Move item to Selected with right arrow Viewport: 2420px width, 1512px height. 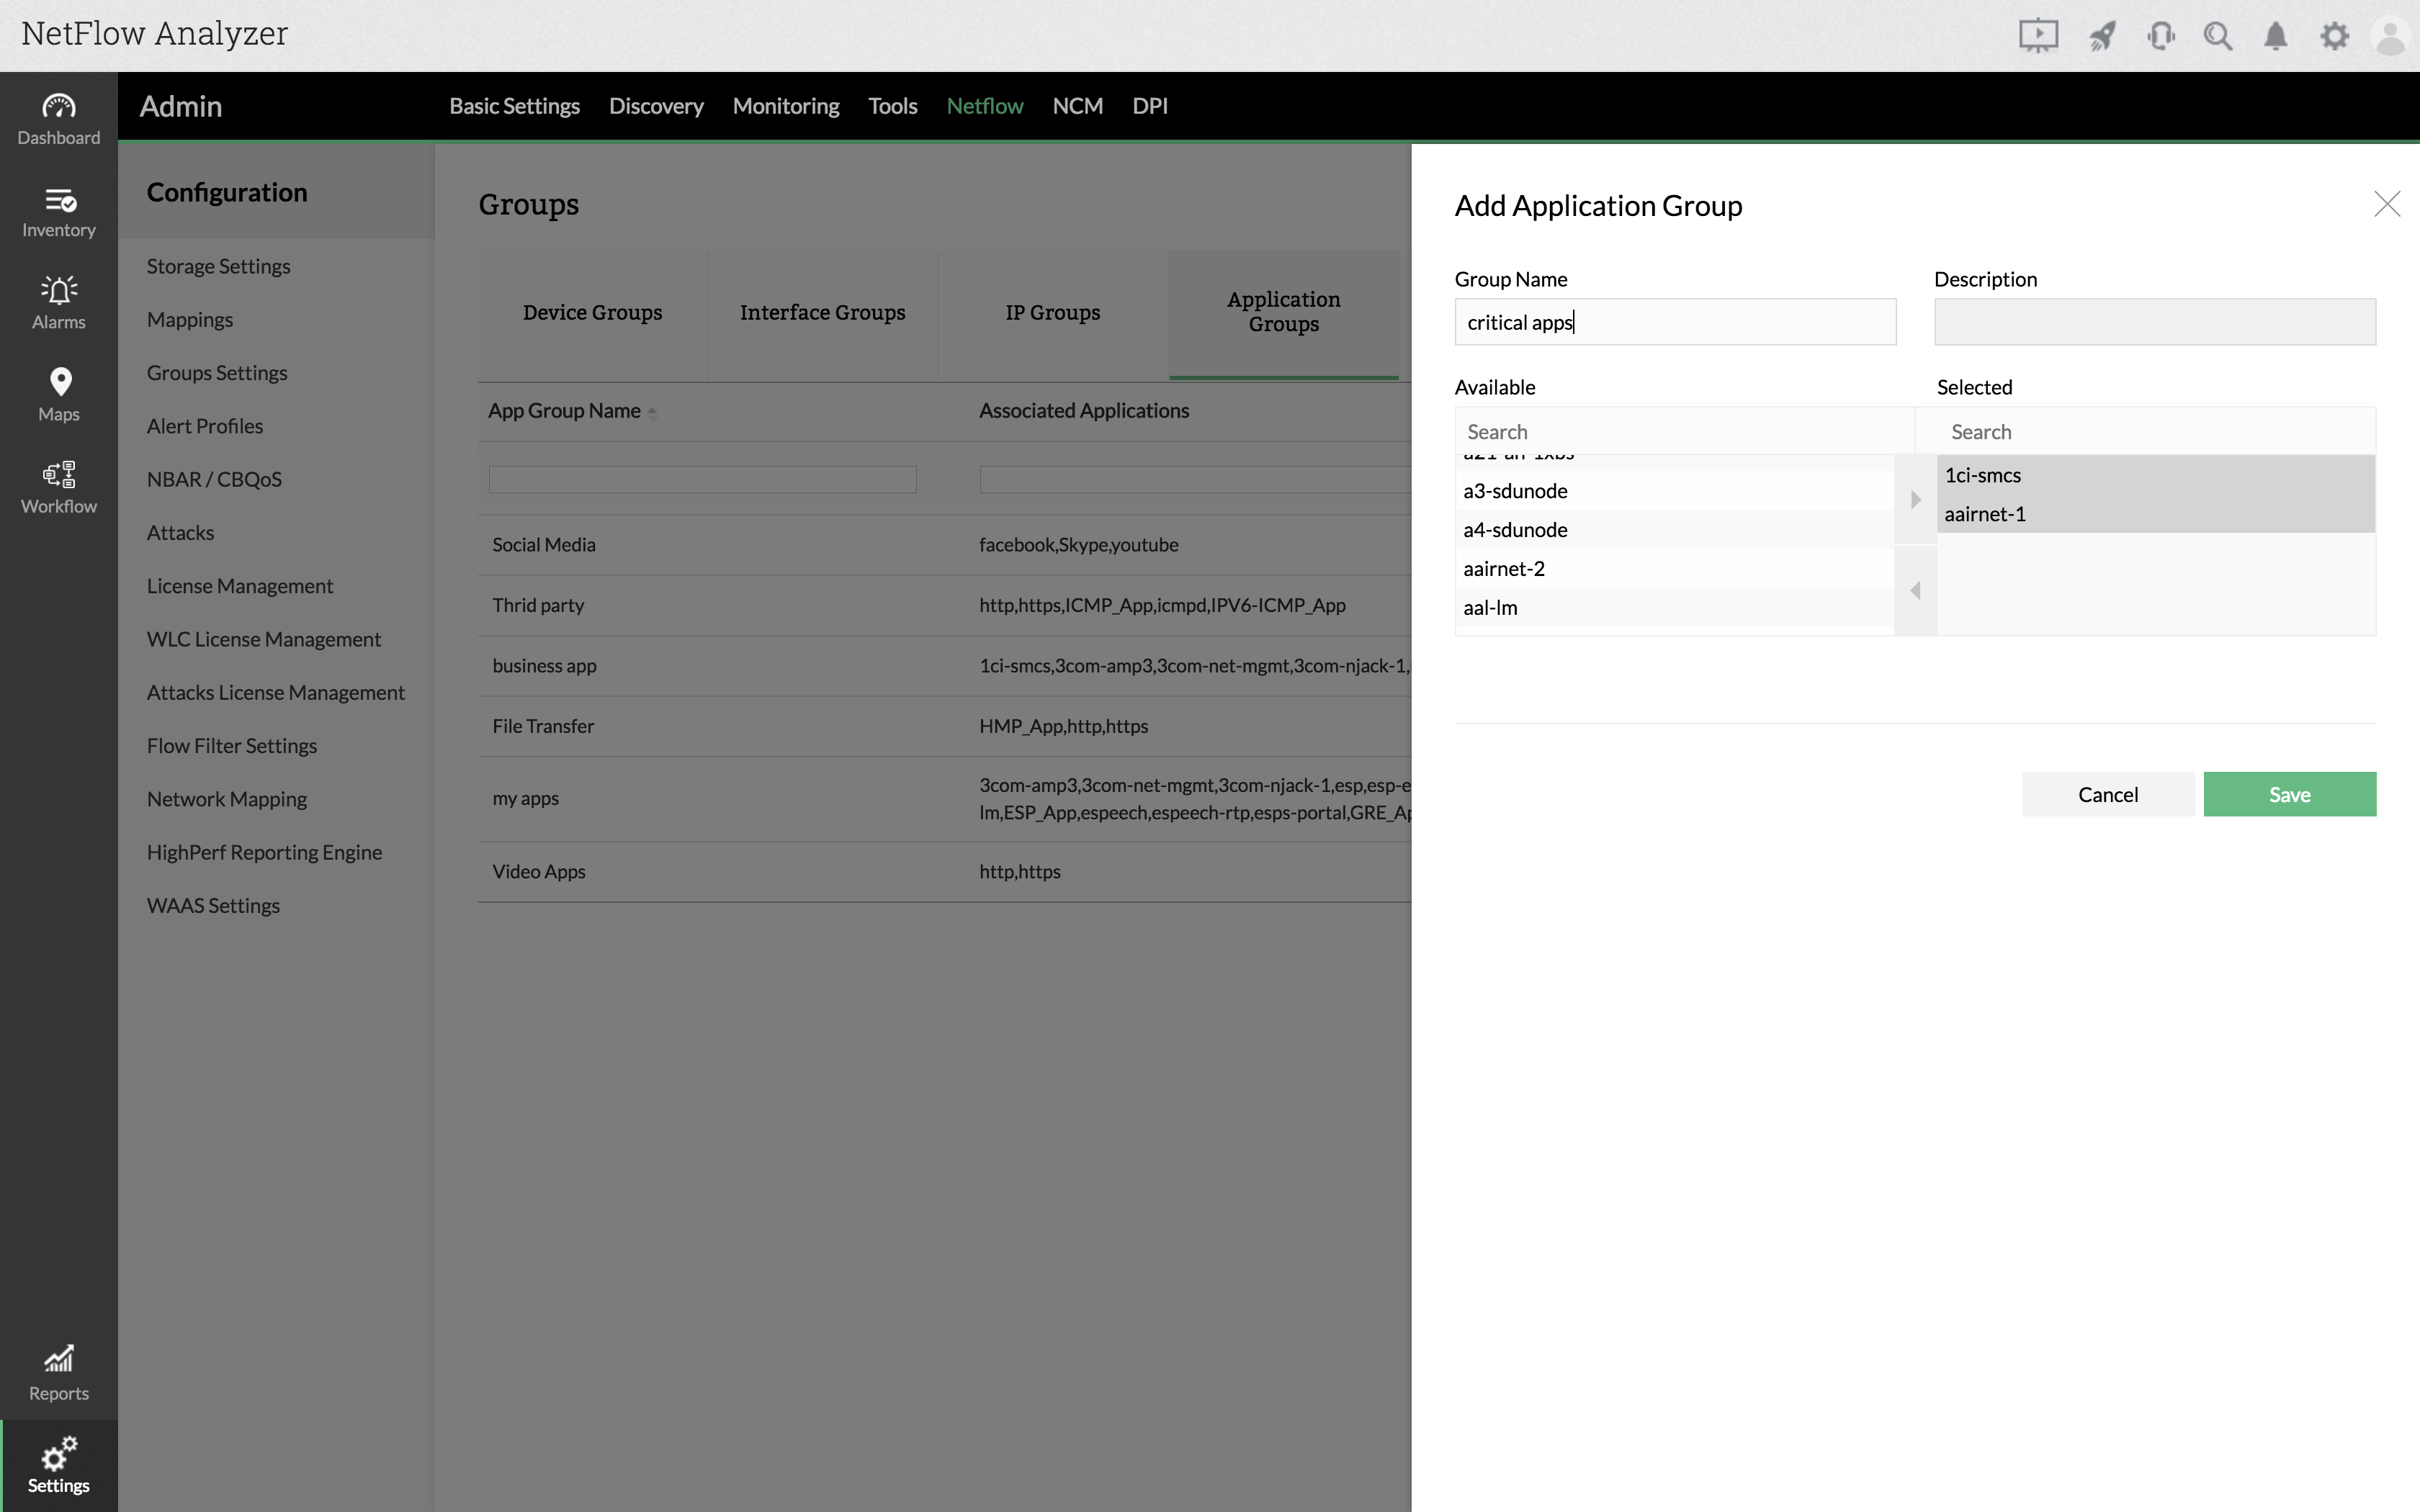pos(1915,499)
